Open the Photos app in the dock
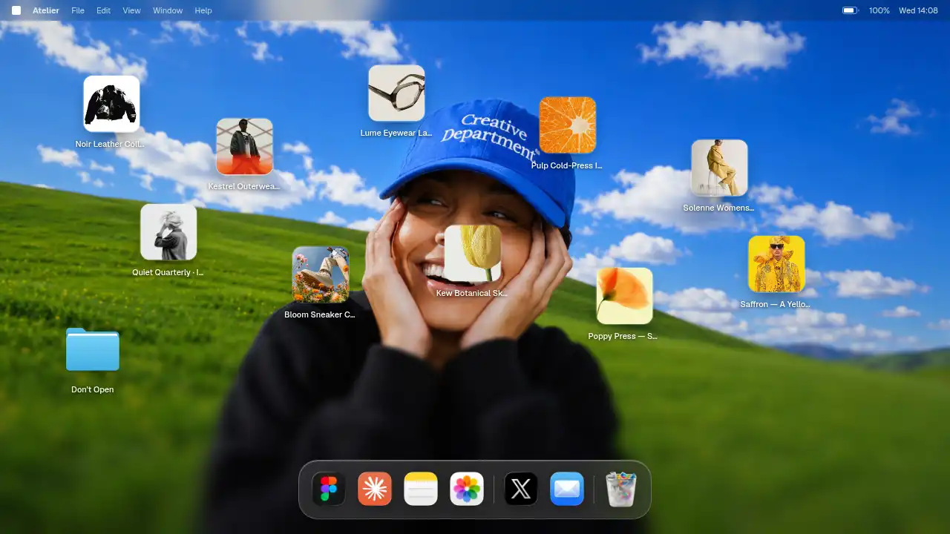 tap(467, 489)
